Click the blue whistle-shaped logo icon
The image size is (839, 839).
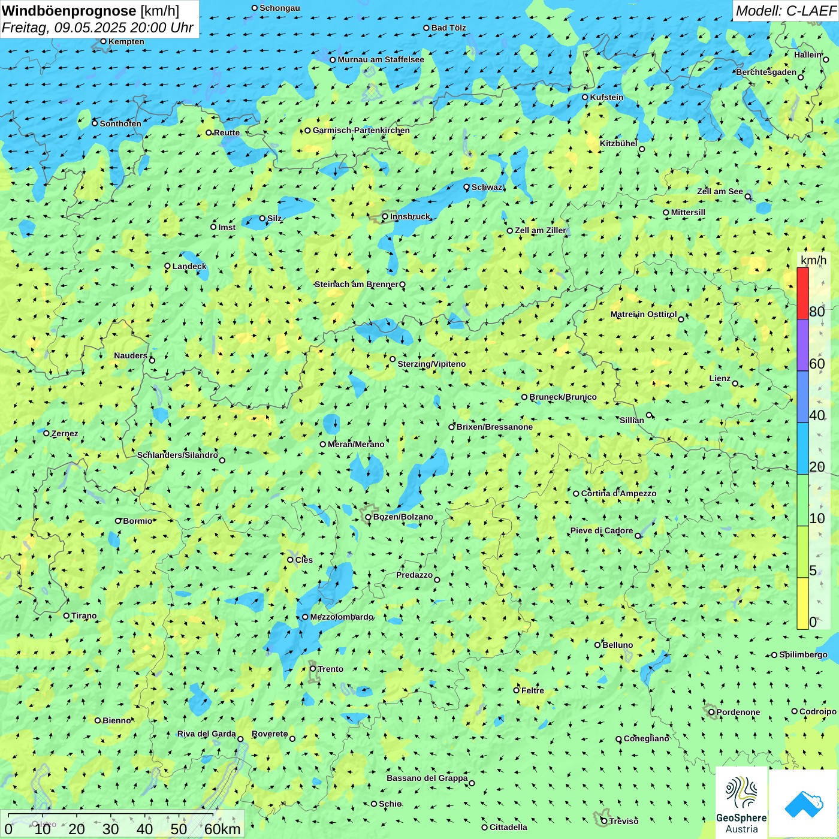804,804
